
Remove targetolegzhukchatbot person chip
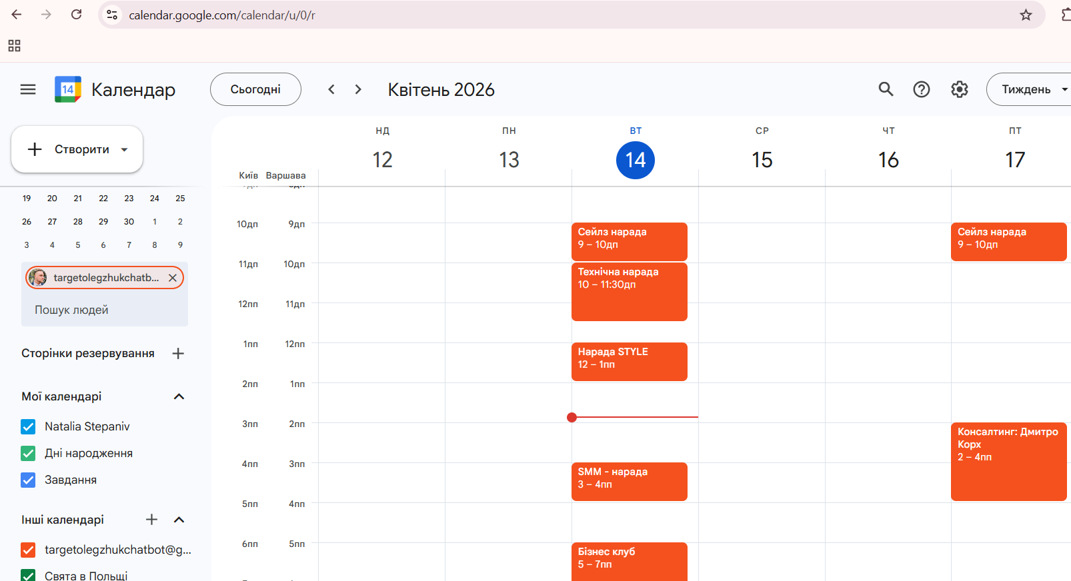pyautogui.click(x=173, y=278)
